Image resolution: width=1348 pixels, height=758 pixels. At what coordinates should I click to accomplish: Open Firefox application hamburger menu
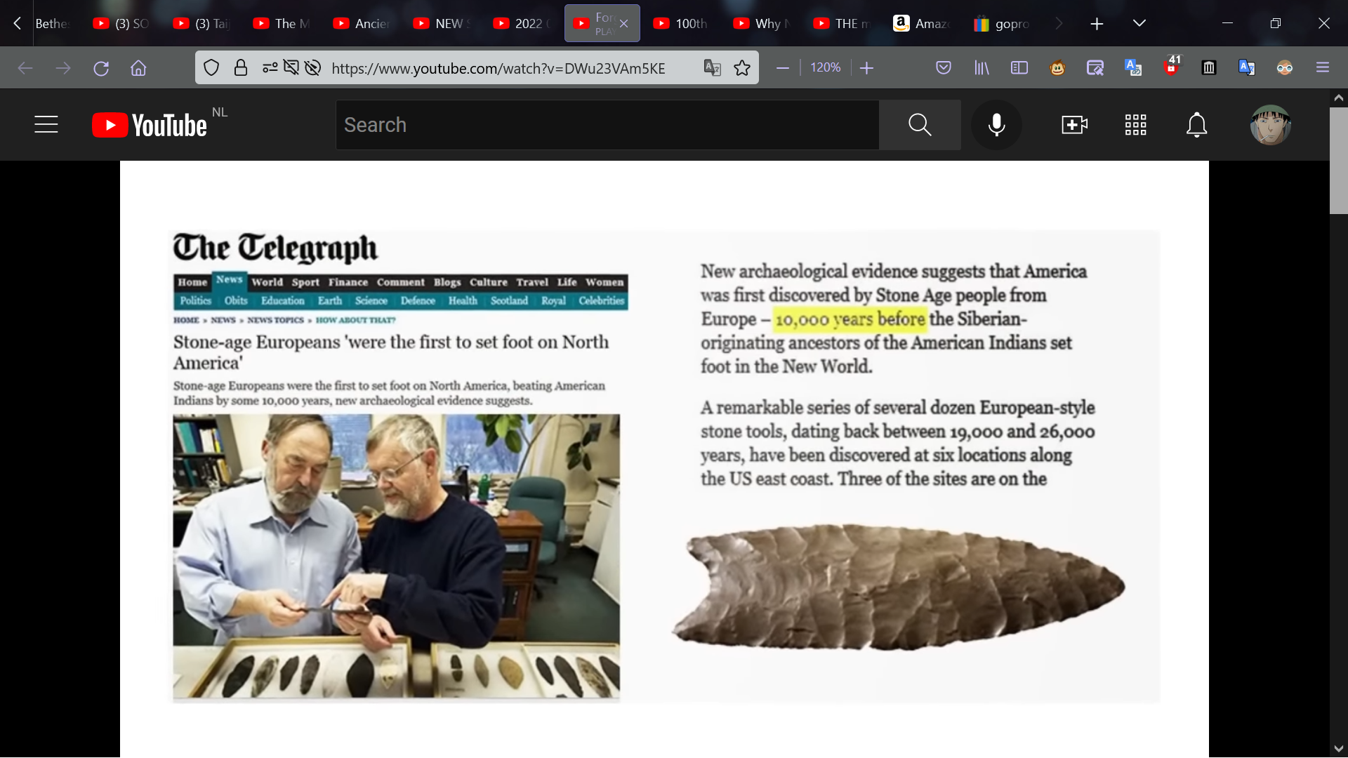(1323, 68)
